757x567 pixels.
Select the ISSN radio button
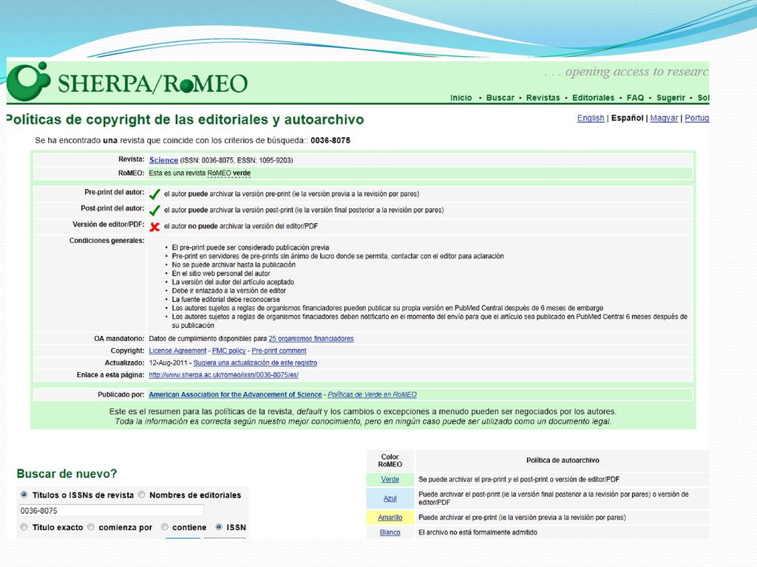point(219,527)
